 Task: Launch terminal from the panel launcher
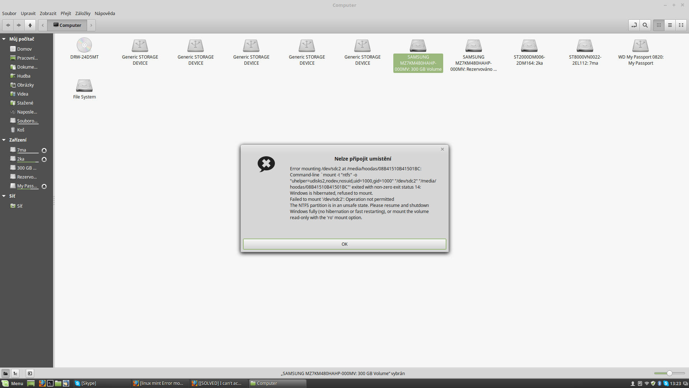click(x=50, y=383)
